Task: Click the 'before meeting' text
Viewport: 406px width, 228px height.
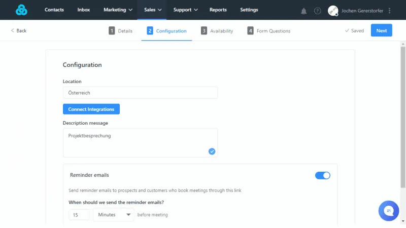Action: [153, 215]
